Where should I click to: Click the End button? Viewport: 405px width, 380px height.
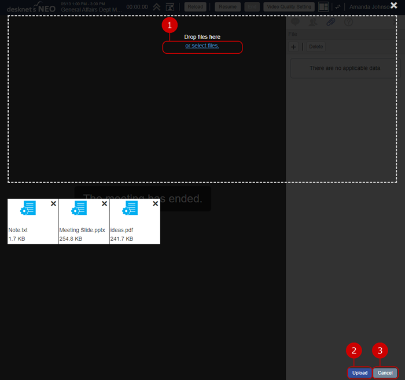click(x=252, y=7)
